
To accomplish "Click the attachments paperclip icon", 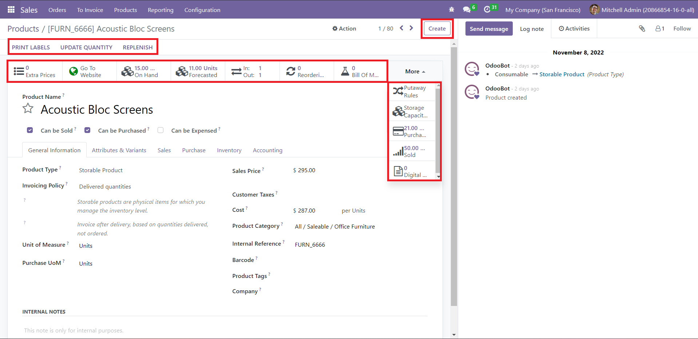I will 642,28.
